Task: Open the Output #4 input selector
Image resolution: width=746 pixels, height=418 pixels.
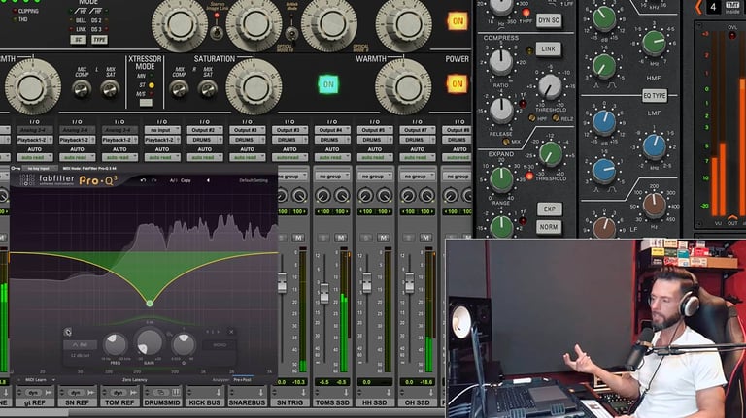Action: tap(332, 130)
